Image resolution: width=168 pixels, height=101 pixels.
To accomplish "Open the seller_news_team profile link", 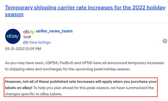I will coord(54,31).
